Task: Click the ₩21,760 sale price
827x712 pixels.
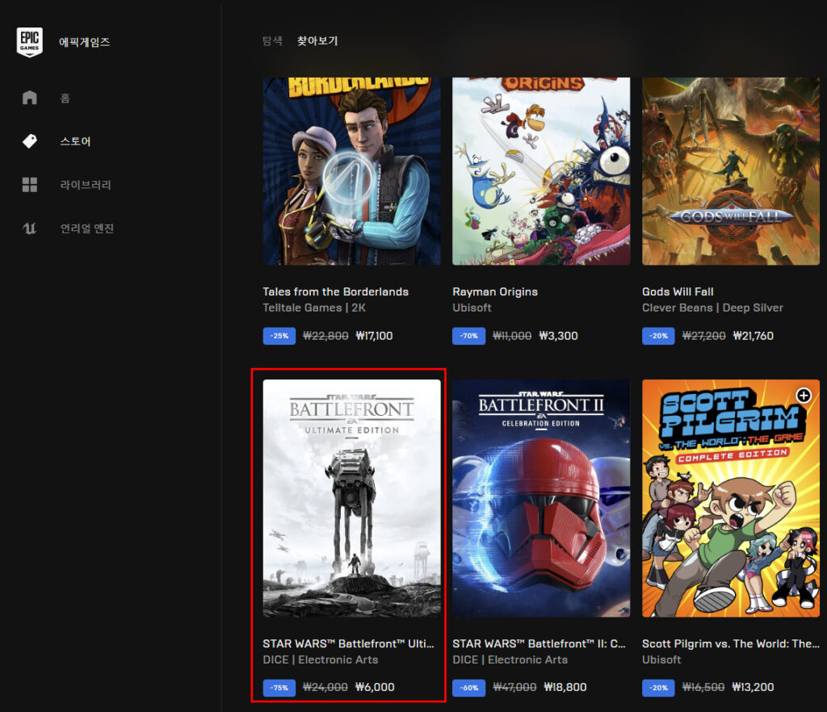Action: (x=754, y=336)
